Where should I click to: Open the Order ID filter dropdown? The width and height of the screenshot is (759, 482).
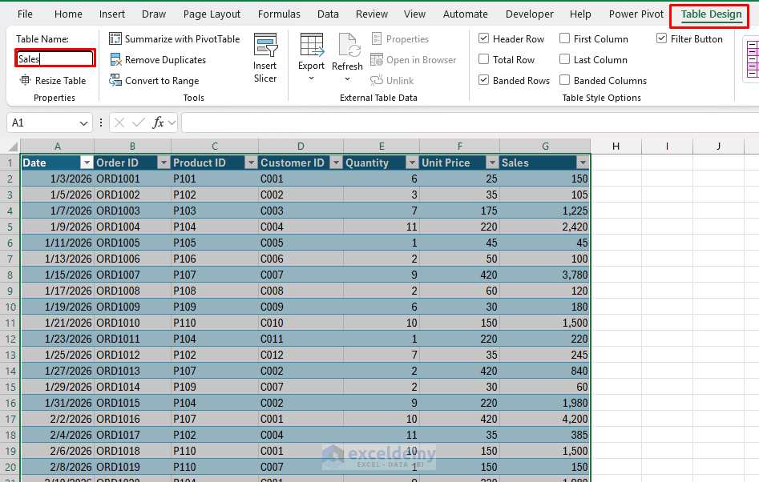click(164, 163)
